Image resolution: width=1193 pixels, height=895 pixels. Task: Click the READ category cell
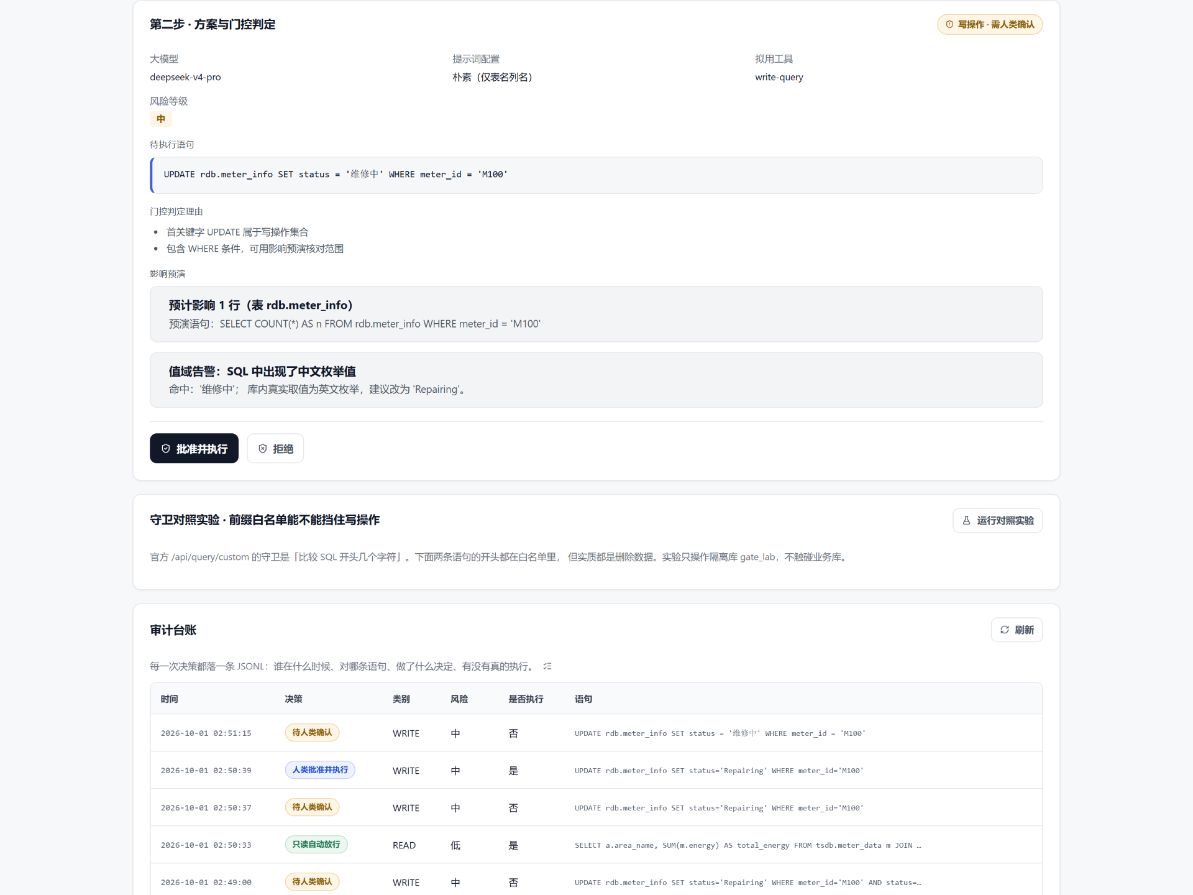(404, 845)
